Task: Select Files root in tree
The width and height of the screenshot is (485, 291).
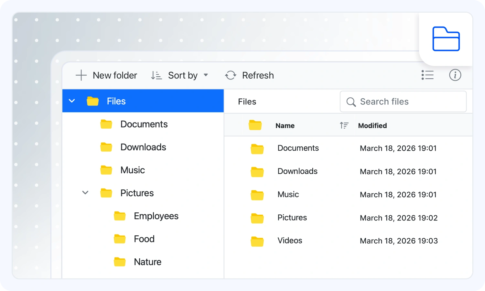Action: coord(143,101)
